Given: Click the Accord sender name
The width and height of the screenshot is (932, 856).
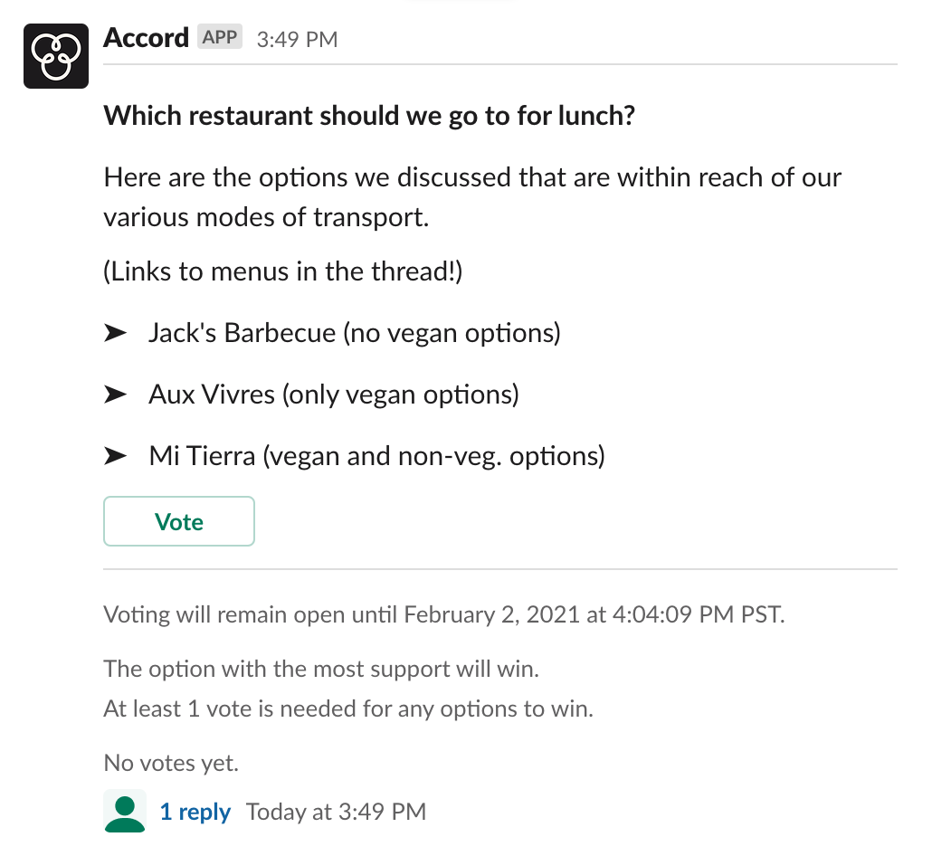Looking at the screenshot, I should pos(146,38).
